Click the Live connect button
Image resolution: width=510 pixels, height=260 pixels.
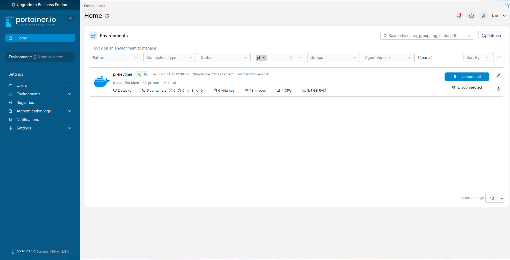(467, 77)
